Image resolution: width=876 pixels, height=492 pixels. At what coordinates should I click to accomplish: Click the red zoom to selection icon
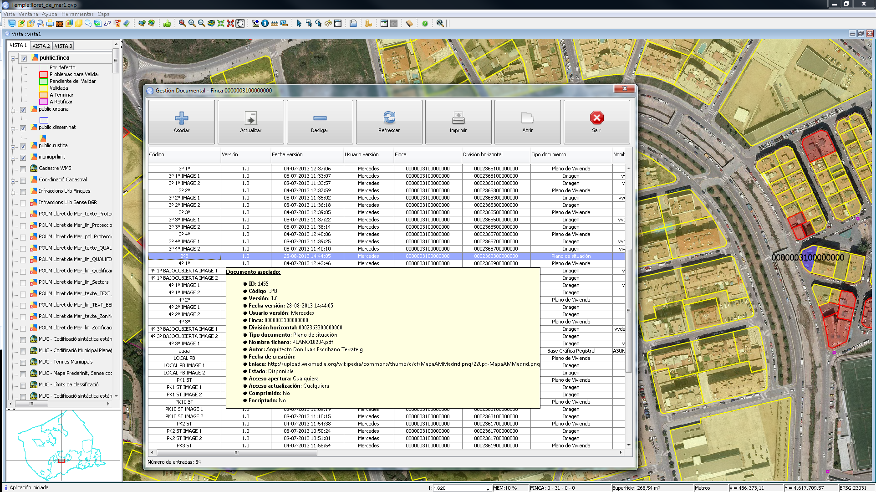coord(230,23)
